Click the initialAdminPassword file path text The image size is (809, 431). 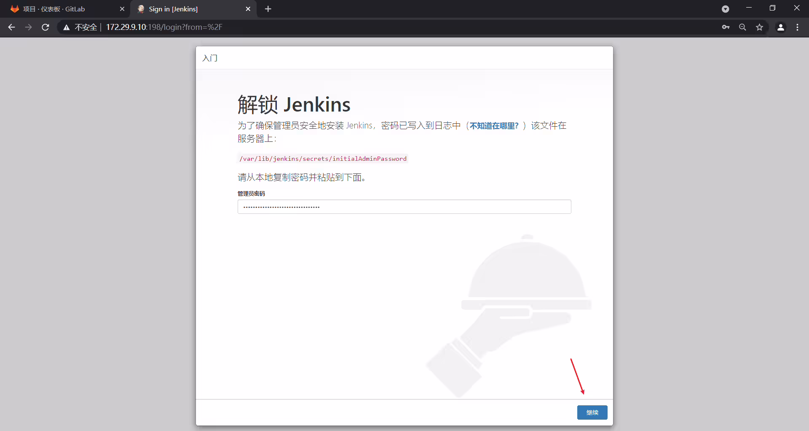click(x=323, y=159)
